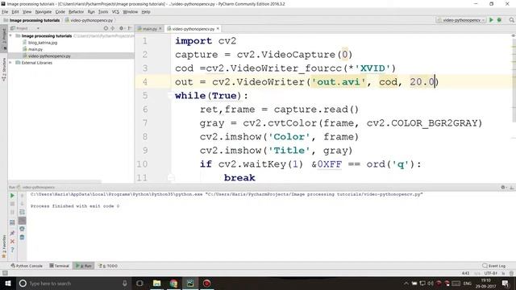Open the VCS menu
The width and height of the screenshot is (516, 290).
[x=115, y=12]
